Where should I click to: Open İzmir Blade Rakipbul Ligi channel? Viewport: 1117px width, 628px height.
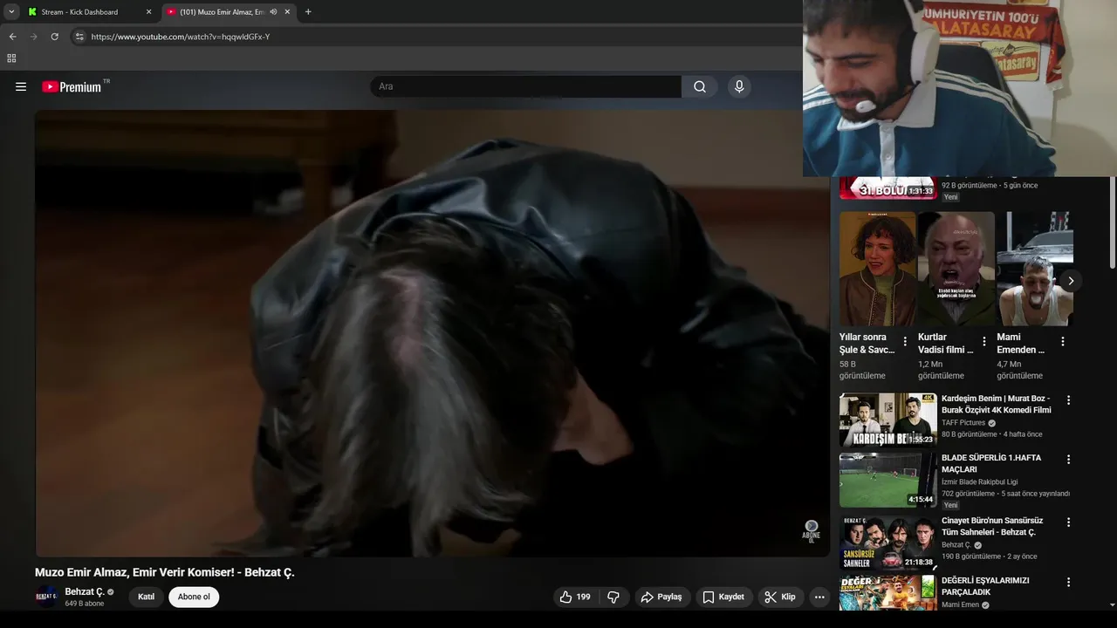coord(979,482)
